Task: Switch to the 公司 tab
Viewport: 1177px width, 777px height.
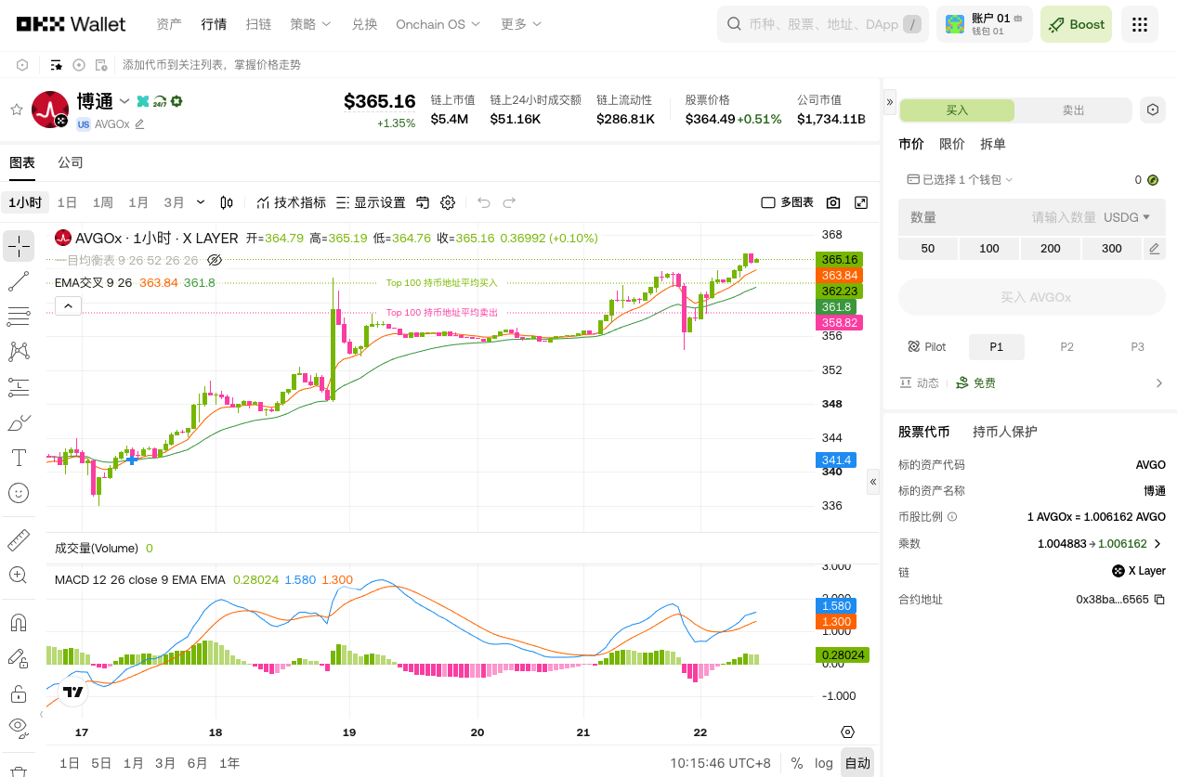Action: pos(71,162)
